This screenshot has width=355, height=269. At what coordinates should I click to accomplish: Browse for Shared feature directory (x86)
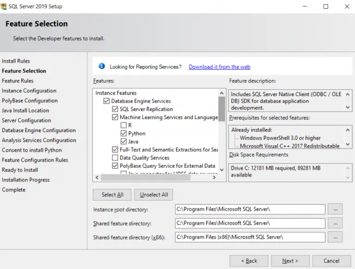[x=335, y=237]
